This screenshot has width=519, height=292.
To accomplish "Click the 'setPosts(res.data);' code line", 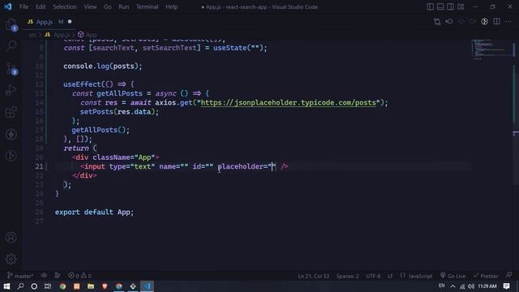I will pos(119,112).
